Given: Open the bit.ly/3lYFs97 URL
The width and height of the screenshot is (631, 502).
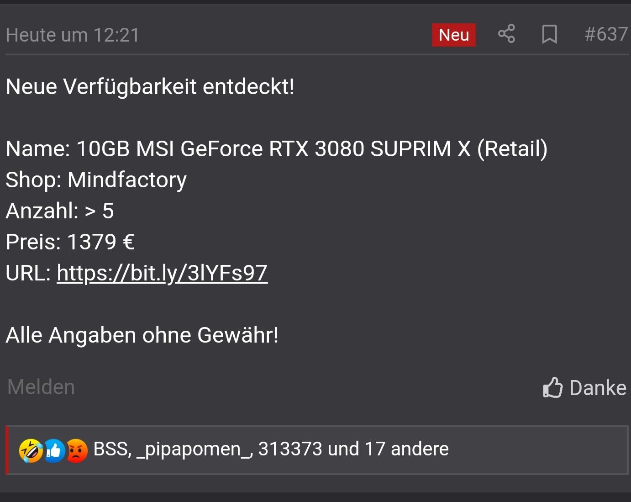Looking at the screenshot, I should tap(162, 273).
